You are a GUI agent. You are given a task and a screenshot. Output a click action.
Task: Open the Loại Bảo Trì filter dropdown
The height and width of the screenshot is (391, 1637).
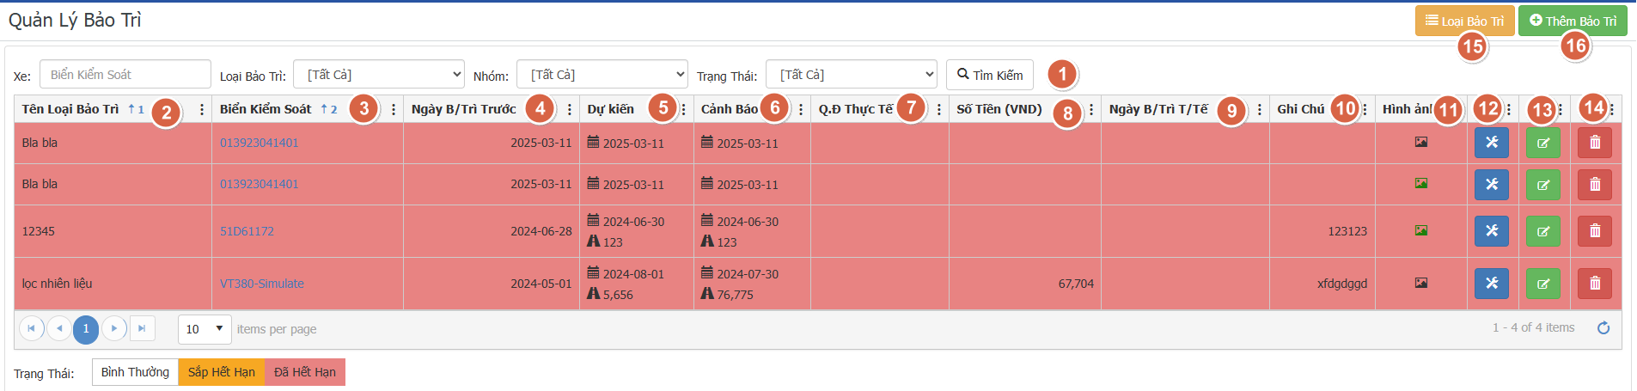click(378, 75)
